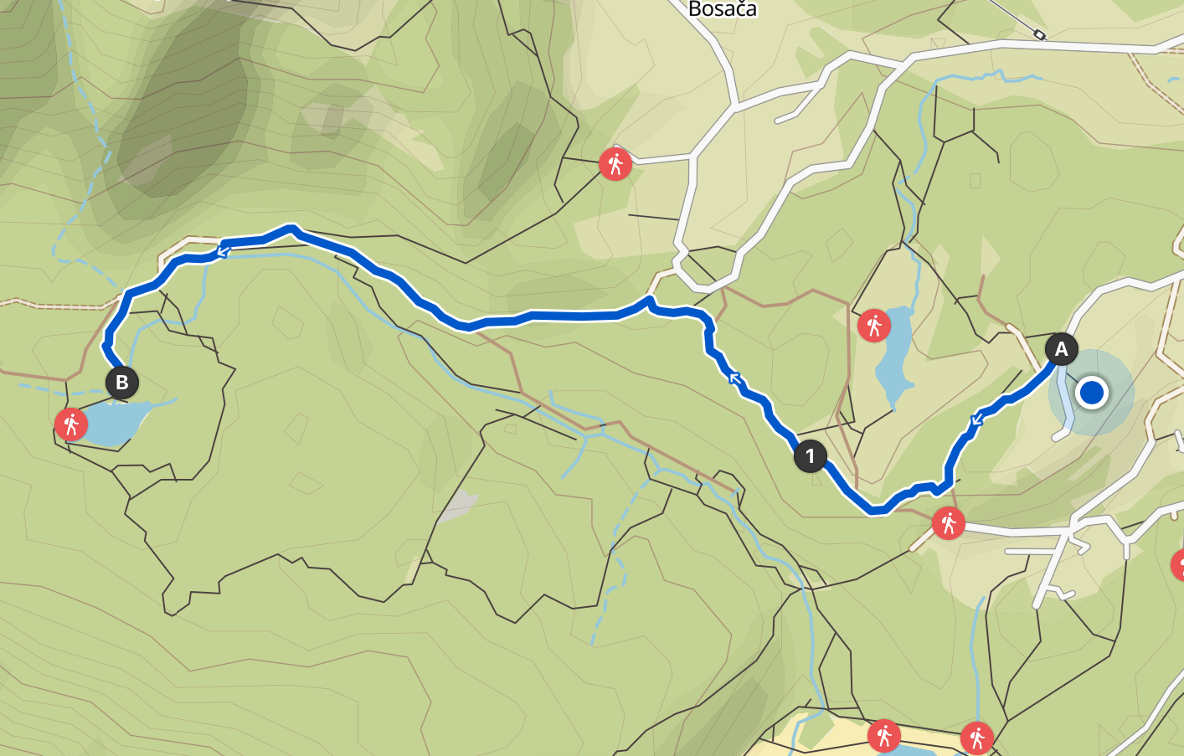
Task: Open the hiking icon west of Bosača road
Action: 615,164
